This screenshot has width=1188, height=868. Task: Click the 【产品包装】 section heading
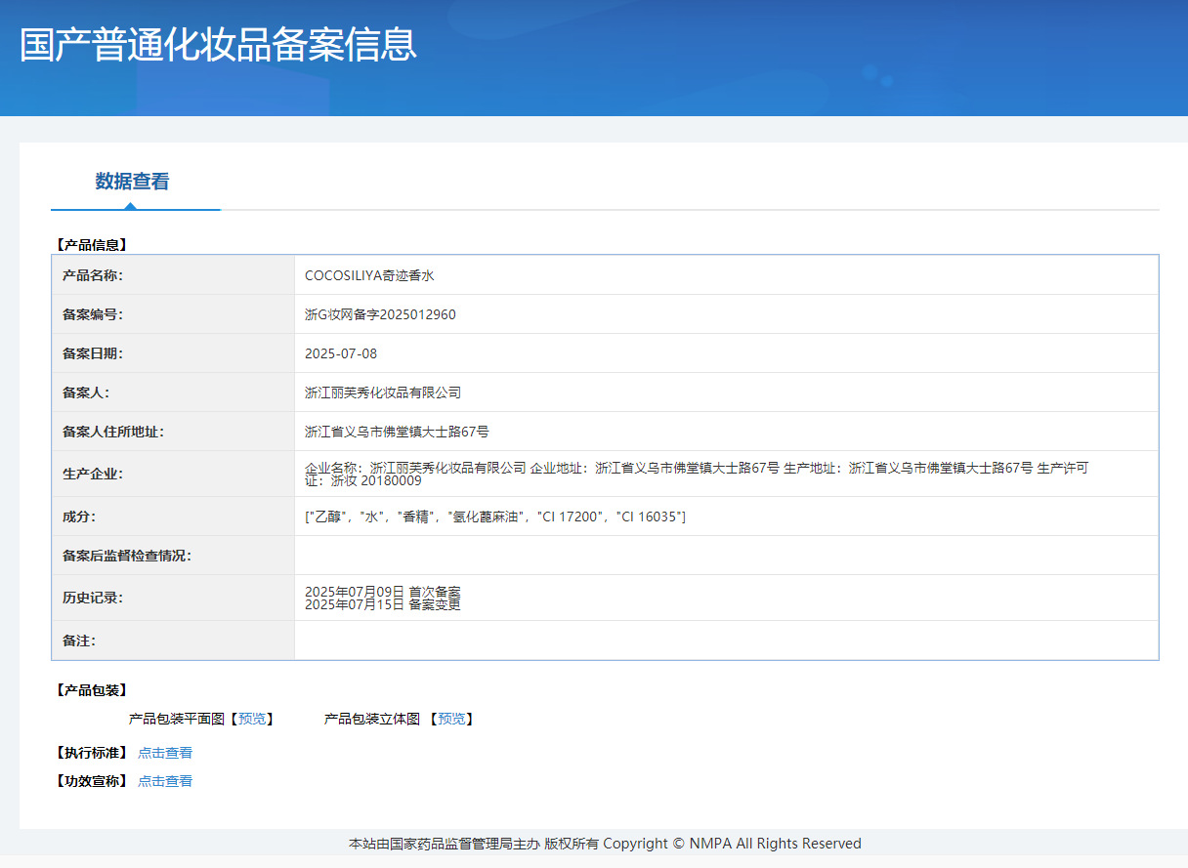[x=91, y=690]
